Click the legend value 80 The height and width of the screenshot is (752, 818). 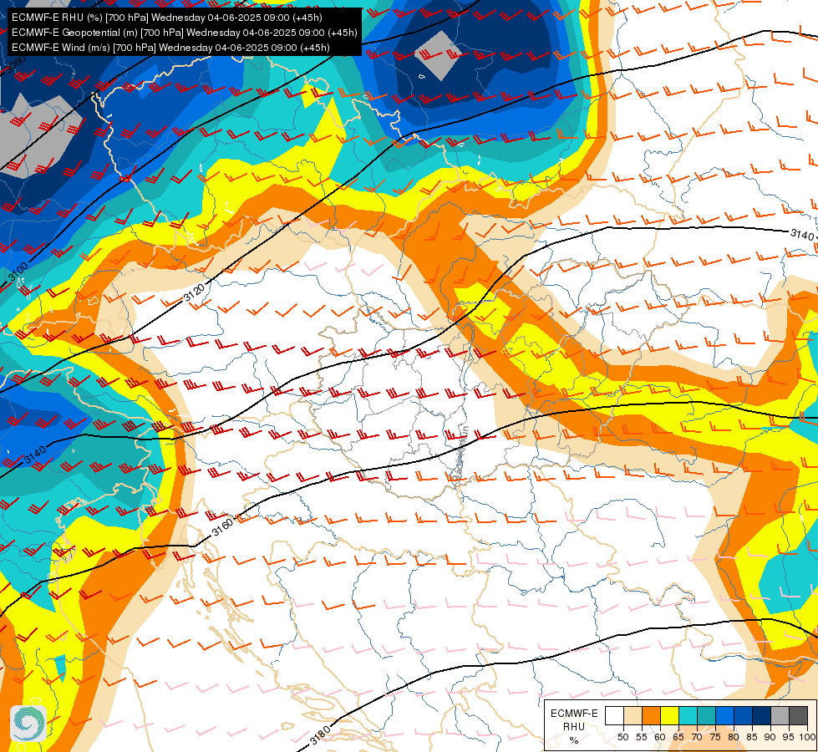click(x=734, y=737)
